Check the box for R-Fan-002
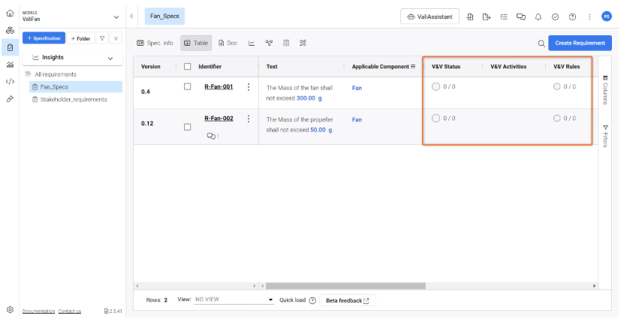The width and height of the screenshot is (621, 319). click(188, 128)
